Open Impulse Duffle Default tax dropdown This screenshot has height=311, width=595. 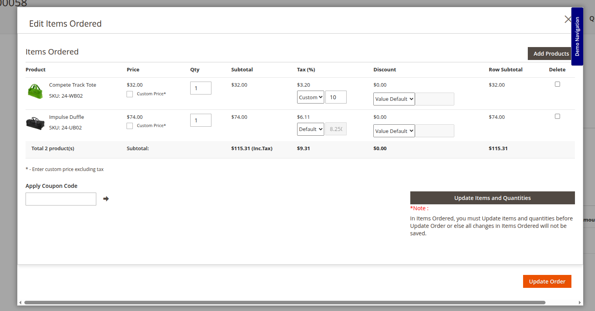point(310,129)
